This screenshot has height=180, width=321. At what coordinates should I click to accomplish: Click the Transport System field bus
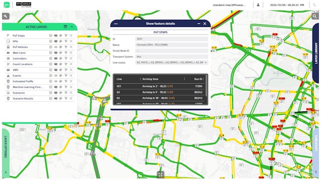pos(172,57)
